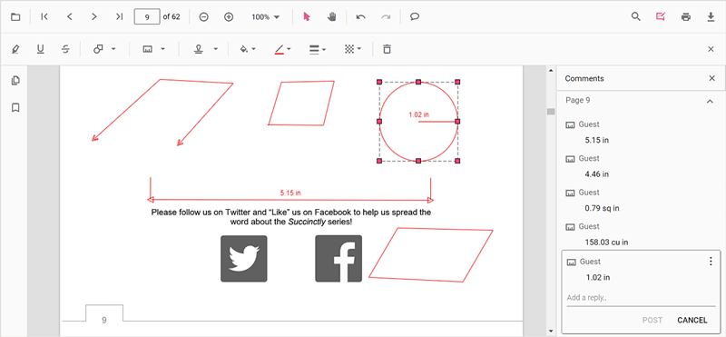
Task: Print the document
Action: pos(686,17)
